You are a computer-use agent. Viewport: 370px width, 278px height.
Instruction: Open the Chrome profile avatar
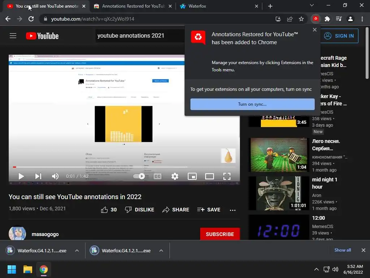tap(350, 19)
